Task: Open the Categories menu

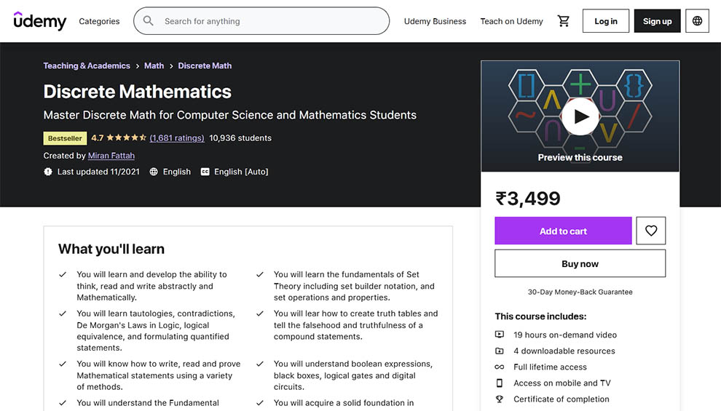Action: point(99,21)
